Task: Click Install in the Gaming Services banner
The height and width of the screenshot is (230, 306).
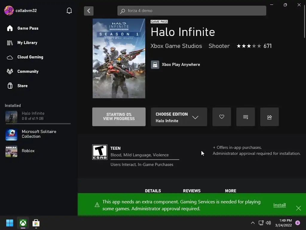Action: click(279, 205)
